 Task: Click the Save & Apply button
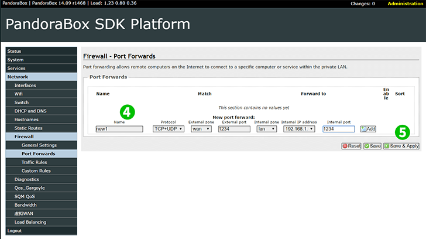tap(401, 146)
